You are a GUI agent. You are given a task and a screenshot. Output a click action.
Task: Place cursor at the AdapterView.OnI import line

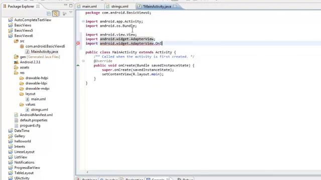click(x=124, y=43)
